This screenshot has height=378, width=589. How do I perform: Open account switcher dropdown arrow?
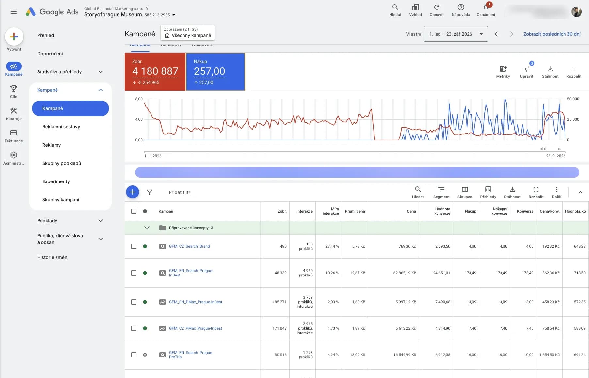174,15
